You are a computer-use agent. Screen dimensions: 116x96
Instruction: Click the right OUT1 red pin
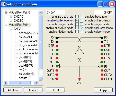pos(102,70)
